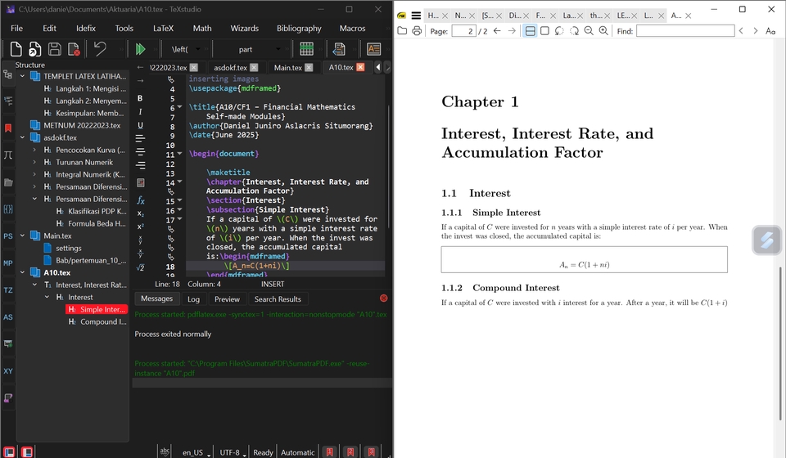Click the SumatraPDF Find field
Viewport: 786px width, 458px height.
[x=685, y=31]
